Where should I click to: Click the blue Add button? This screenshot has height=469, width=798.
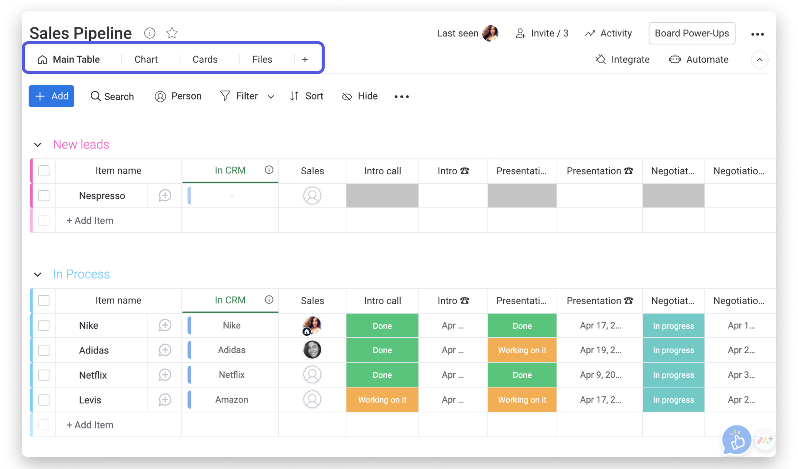(51, 96)
